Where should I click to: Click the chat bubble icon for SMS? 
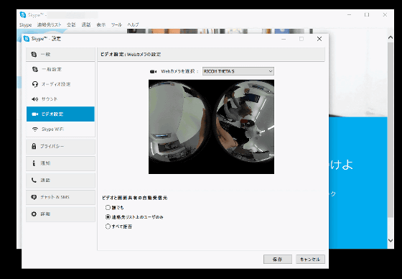pyautogui.click(x=34, y=197)
